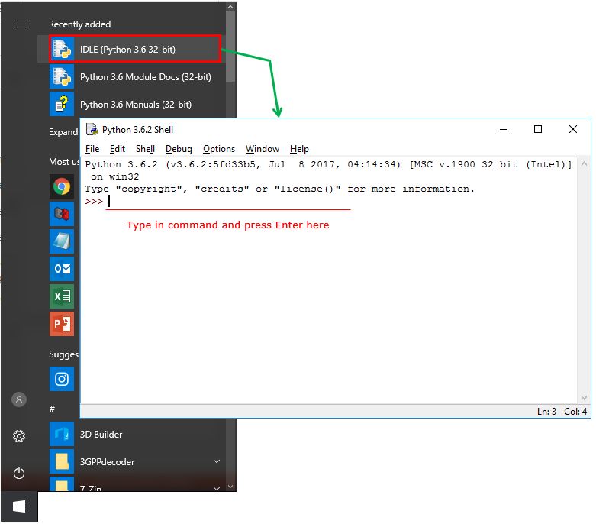Screen dimensions: 596x524
Task: Open the user account icon in Start
Action: point(19,399)
